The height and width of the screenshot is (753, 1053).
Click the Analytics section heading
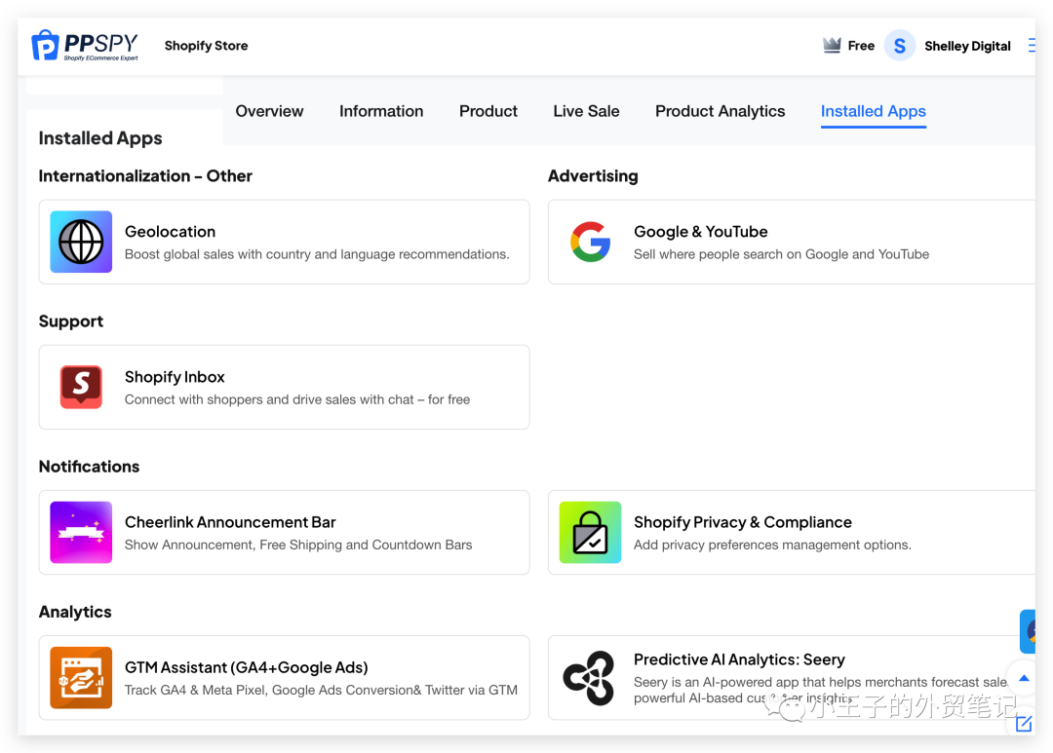click(74, 612)
